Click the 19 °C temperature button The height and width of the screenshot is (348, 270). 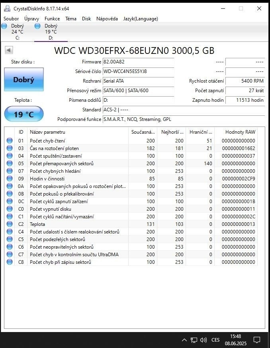point(24,114)
